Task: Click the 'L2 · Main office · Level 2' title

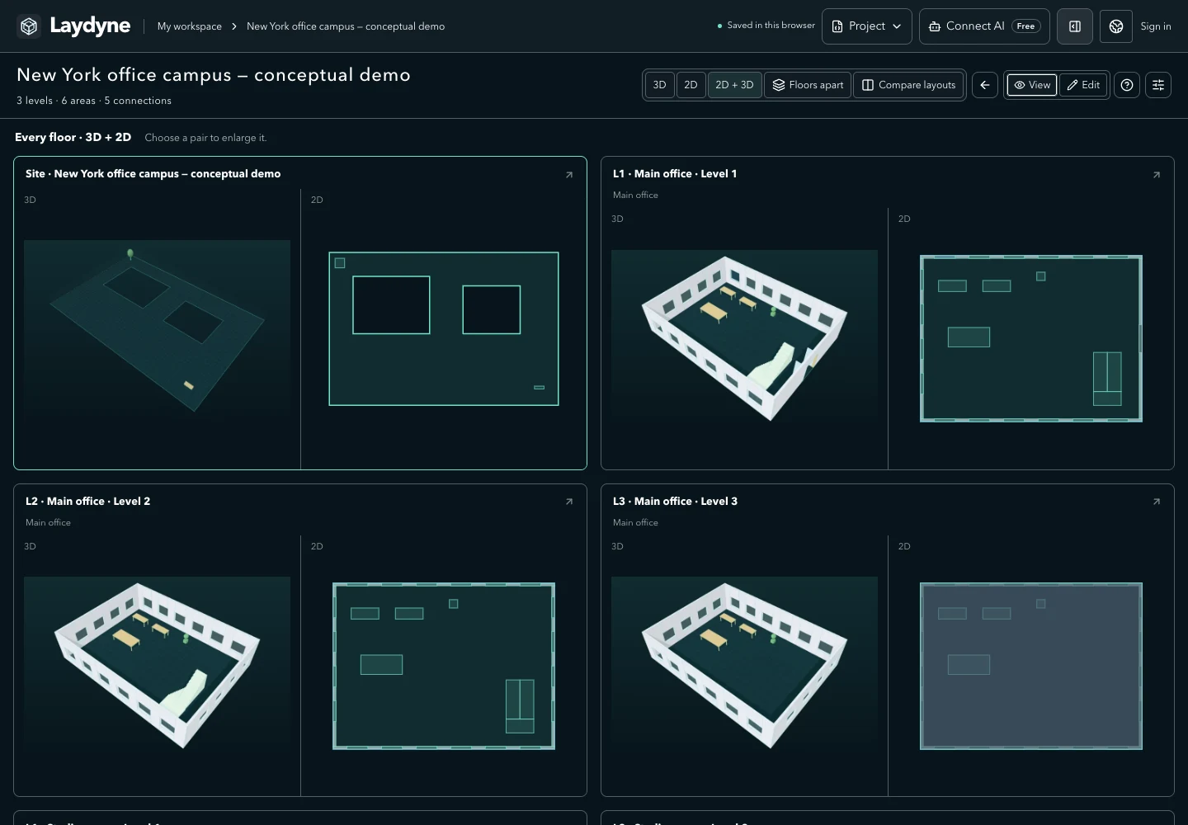Action: 87,502
